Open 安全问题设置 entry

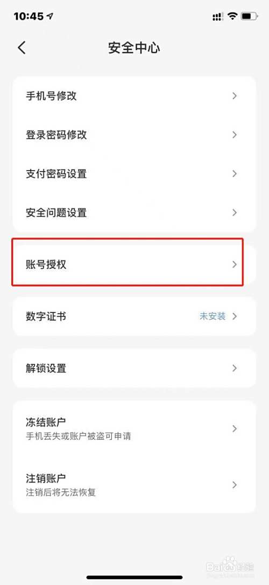(134, 213)
